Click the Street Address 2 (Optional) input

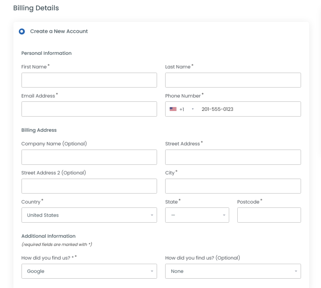(x=89, y=186)
